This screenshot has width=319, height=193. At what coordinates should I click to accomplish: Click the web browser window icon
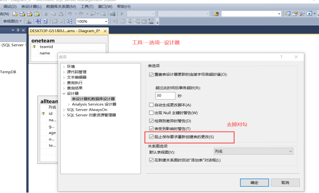click(x=310, y=14)
